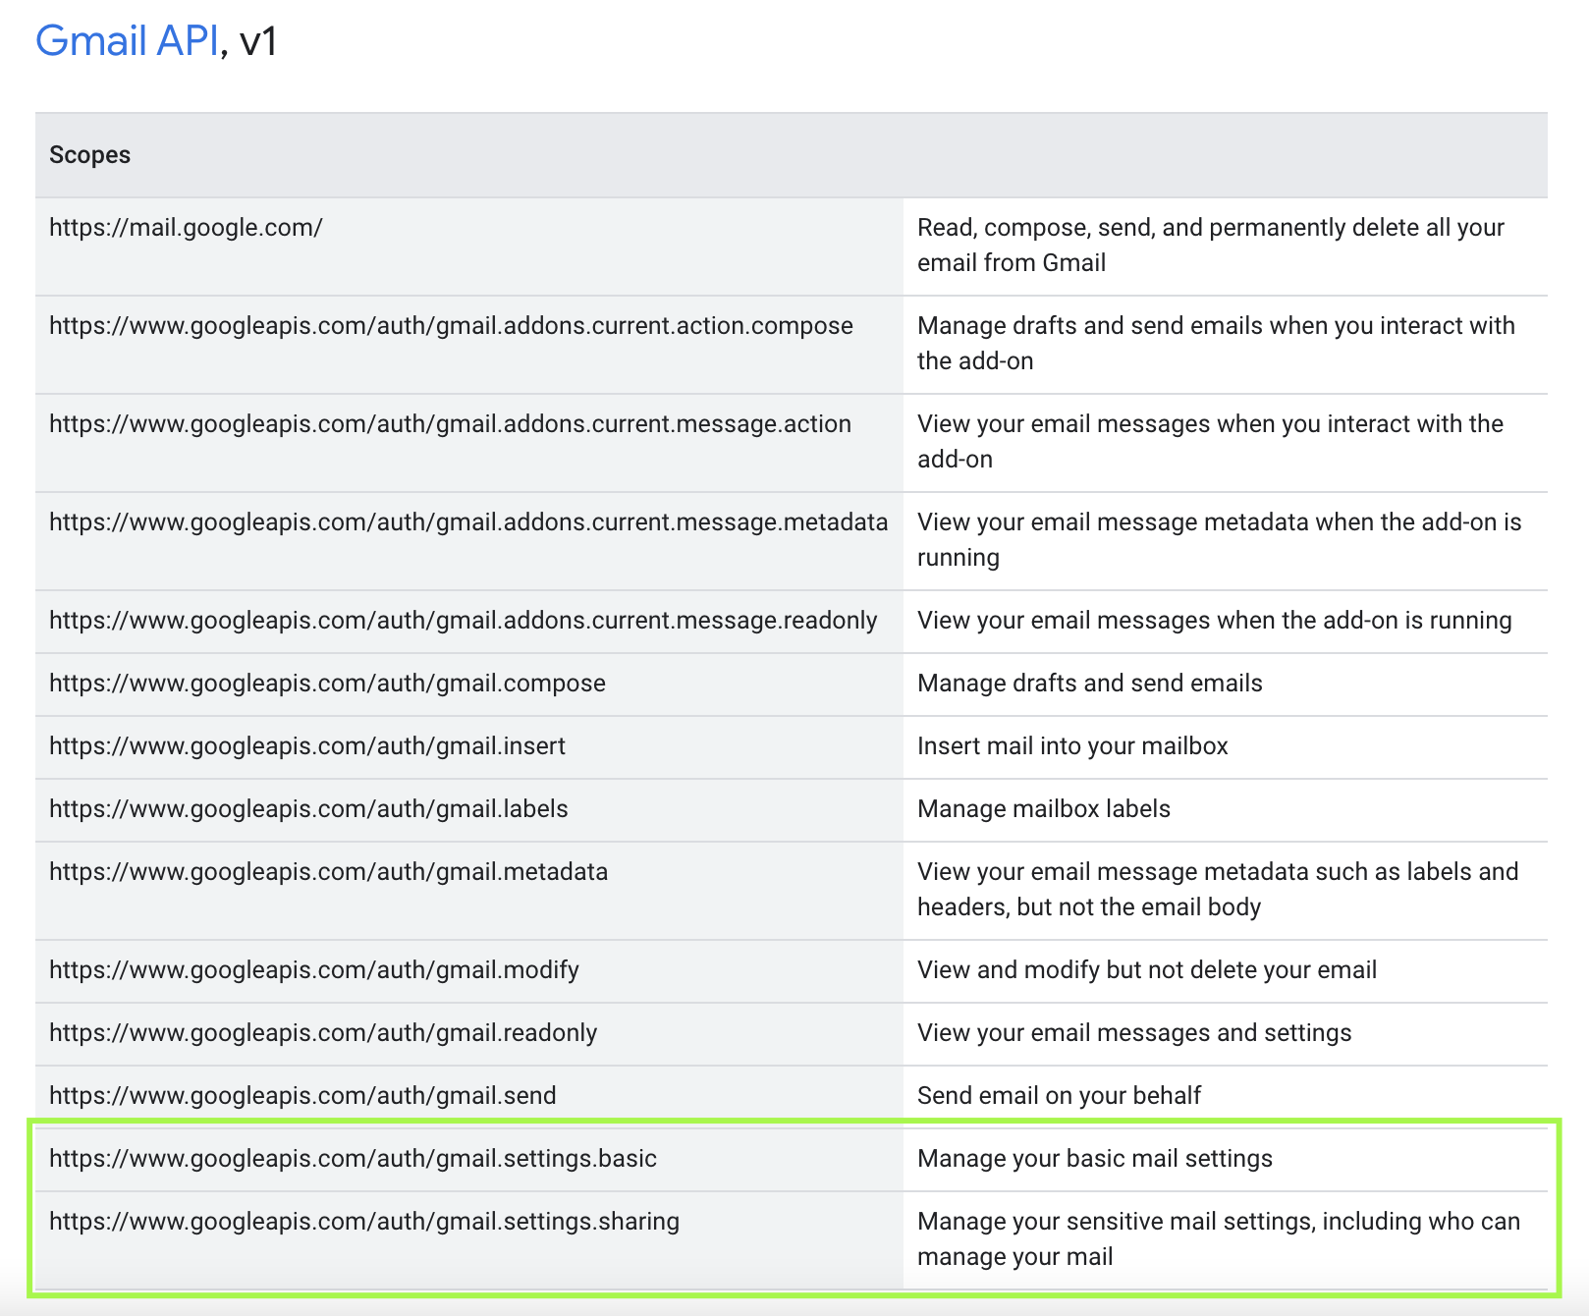
Task: Select the gmail.settings.sharing scope URL
Action: point(364,1222)
